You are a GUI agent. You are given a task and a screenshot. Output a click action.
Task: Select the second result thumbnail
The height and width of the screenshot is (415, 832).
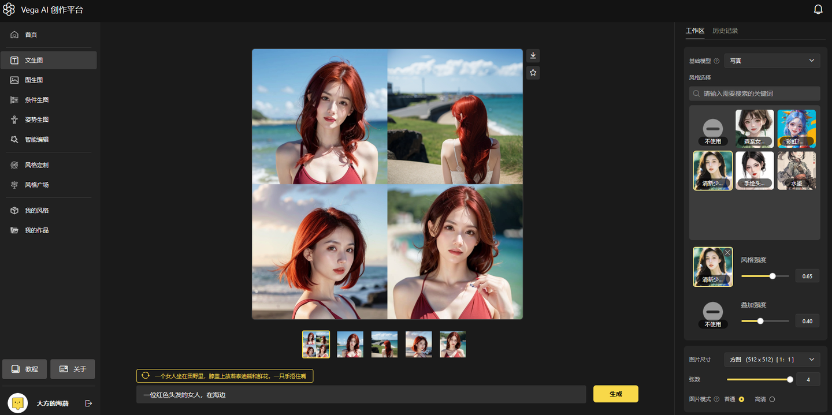(350, 344)
